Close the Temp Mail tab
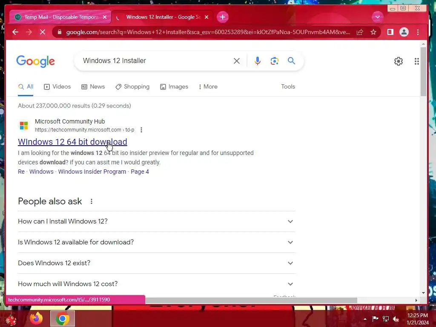The height and width of the screenshot is (327, 436). pos(105,17)
